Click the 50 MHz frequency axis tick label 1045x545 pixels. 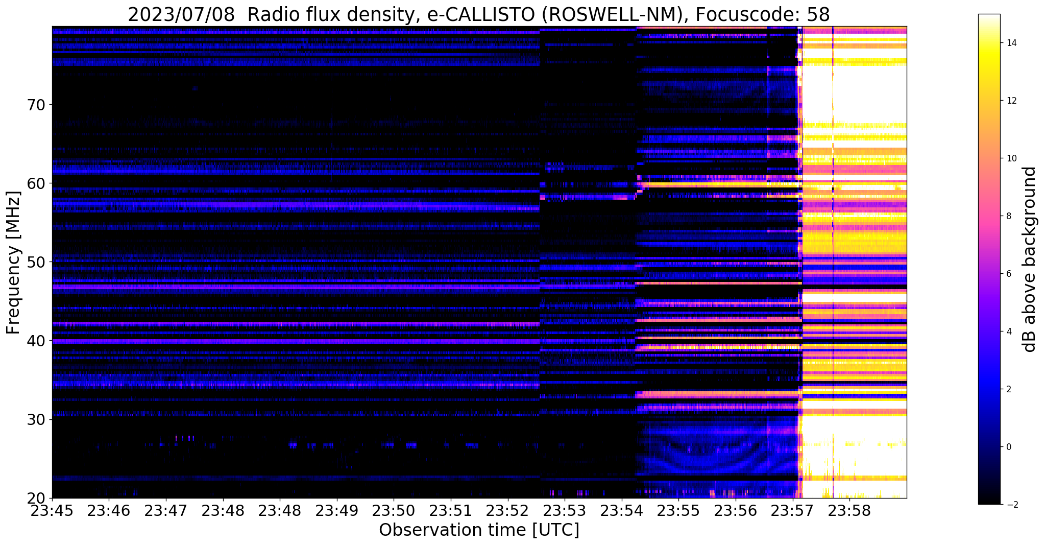[35, 262]
